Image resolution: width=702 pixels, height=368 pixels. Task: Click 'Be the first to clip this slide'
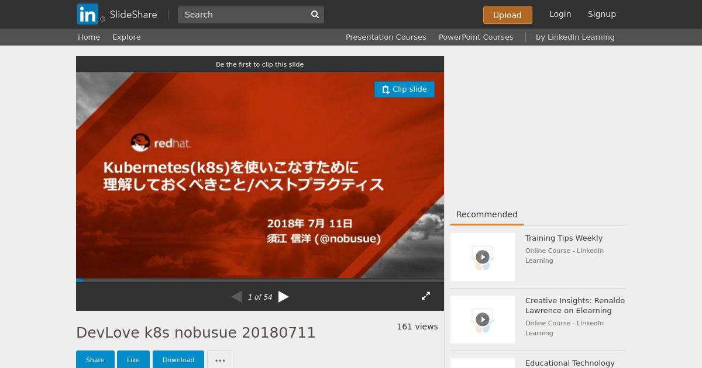[260, 64]
